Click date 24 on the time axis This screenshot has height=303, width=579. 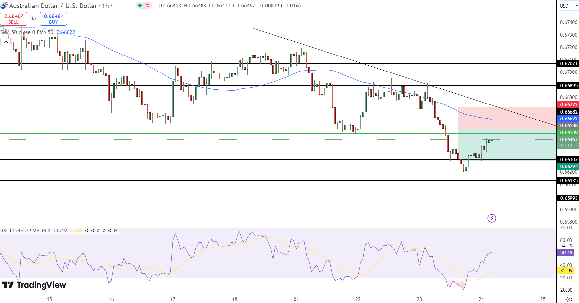[481, 299]
